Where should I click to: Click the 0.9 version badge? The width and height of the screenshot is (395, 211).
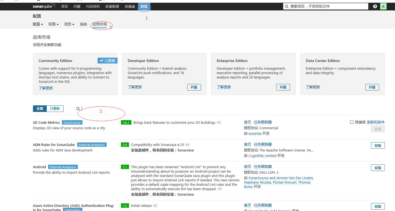[125, 145]
